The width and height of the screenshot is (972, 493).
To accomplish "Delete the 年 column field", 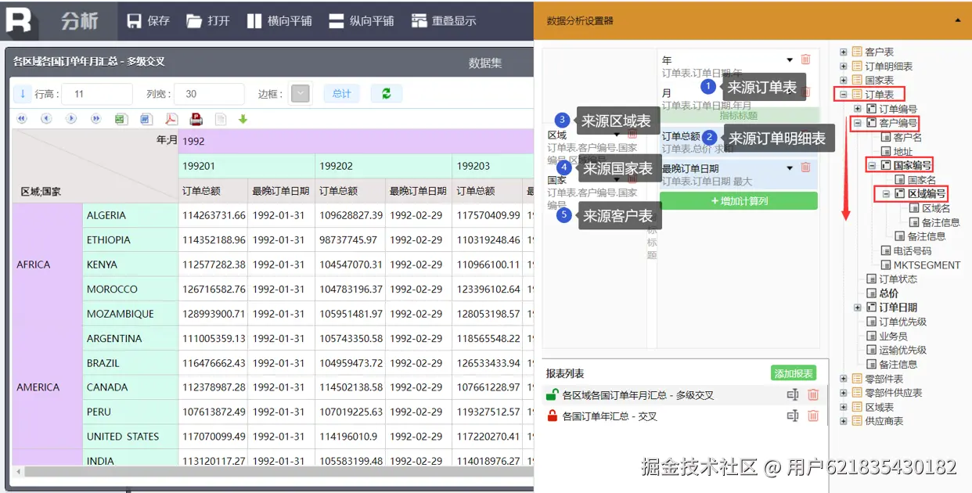I will (x=805, y=59).
